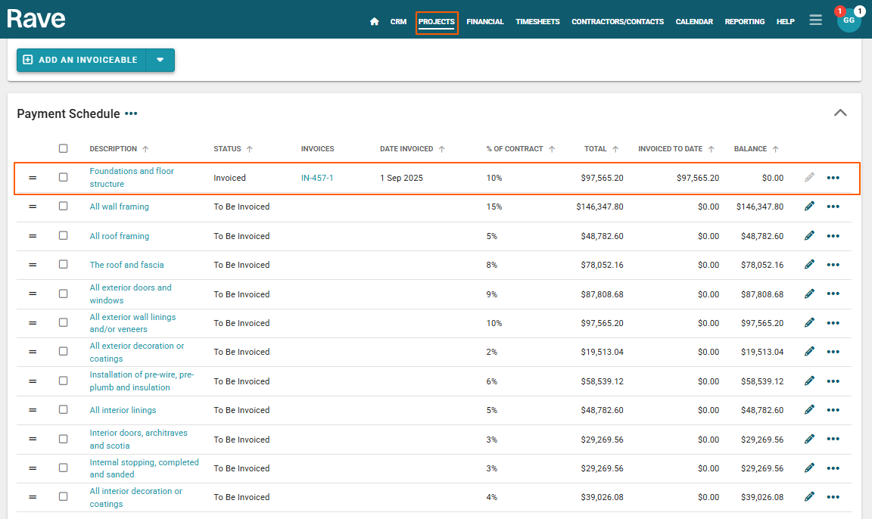Image resolution: width=872 pixels, height=519 pixels.
Task: Open All exterior decoration or coatings link
Action: pos(137,352)
